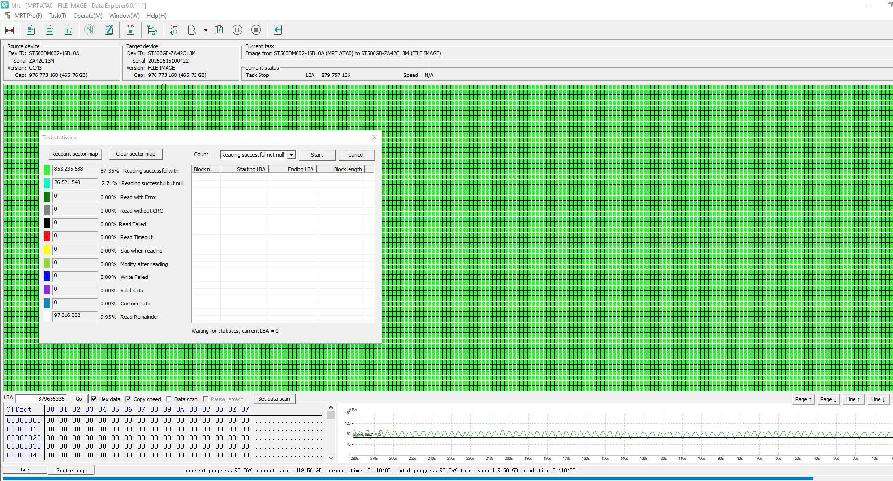
Task: Start the task with the play icon
Action: tap(219, 30)
